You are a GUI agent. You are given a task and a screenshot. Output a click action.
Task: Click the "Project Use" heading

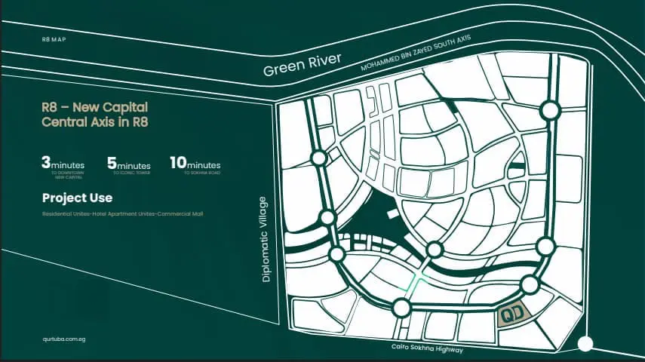(x=78, y=198)
